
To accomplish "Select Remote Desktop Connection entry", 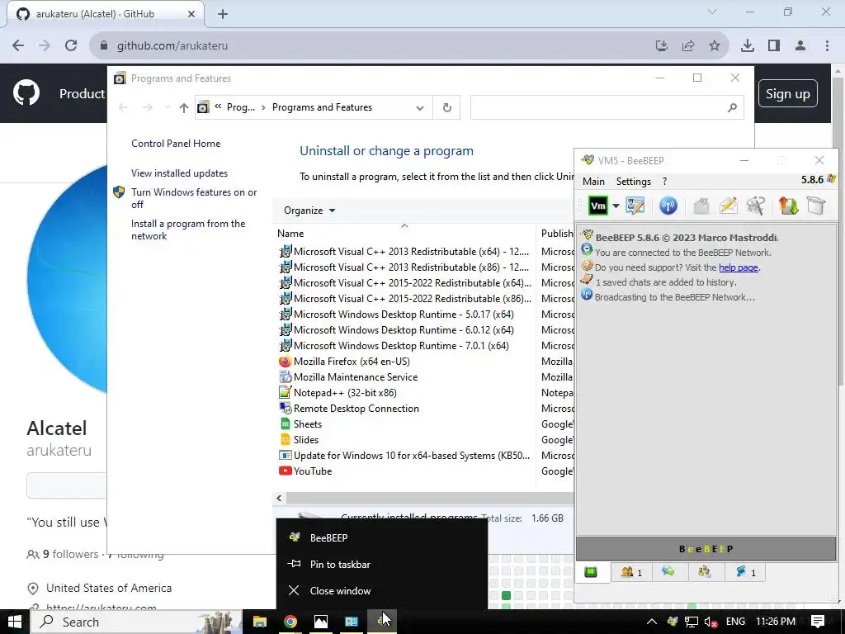I will click(x=356, y=408).
